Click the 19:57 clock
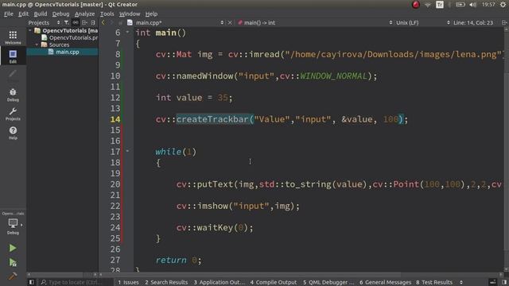 tap(488, 5)
